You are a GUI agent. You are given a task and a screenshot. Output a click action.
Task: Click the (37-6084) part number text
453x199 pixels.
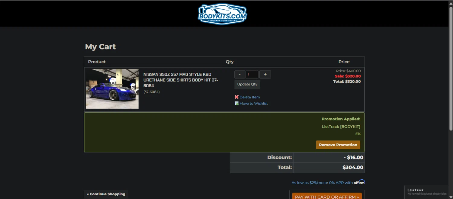[152, 92]
